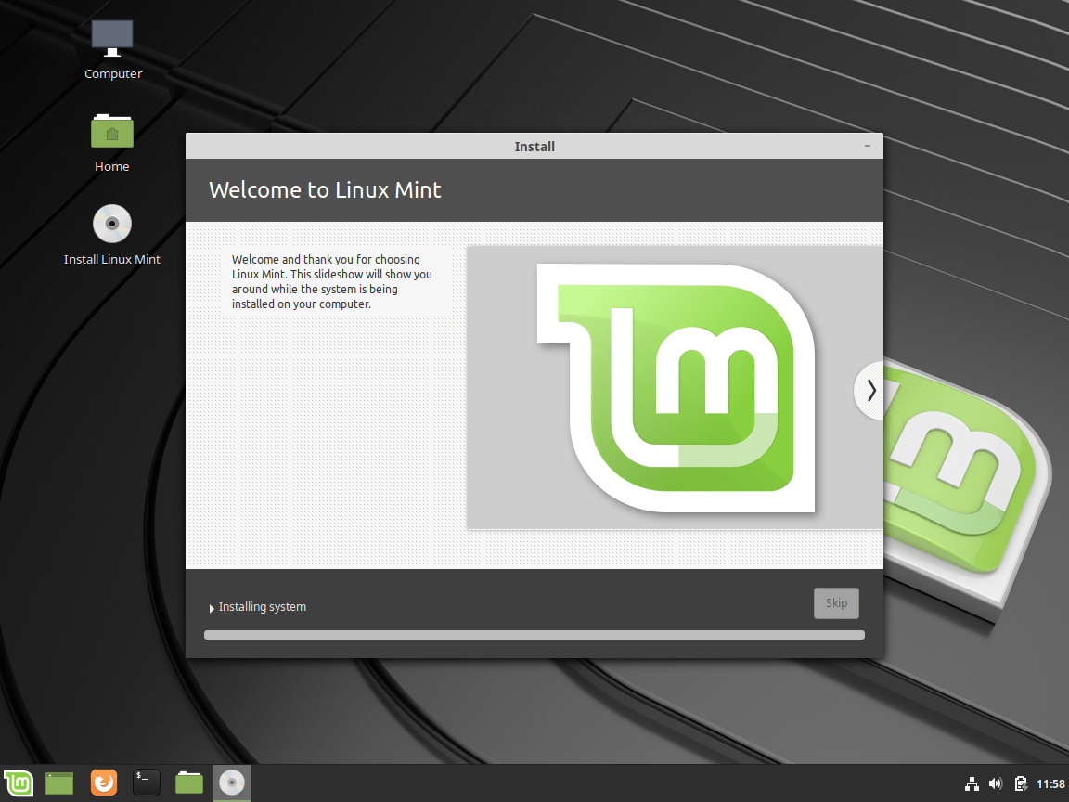Open the Files launcher in the panel
This screenshot has height=802, width=1069.
[x=189, y=783]
